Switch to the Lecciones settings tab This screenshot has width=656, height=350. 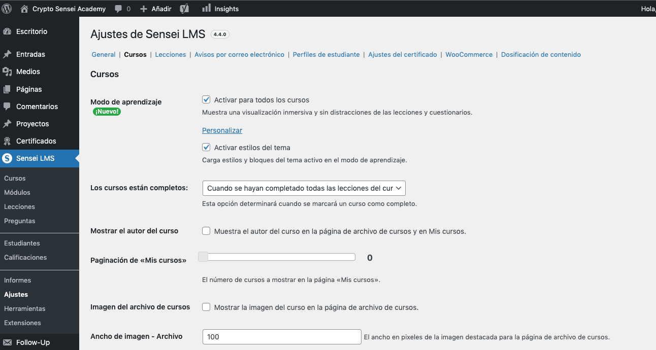[171, 54]
